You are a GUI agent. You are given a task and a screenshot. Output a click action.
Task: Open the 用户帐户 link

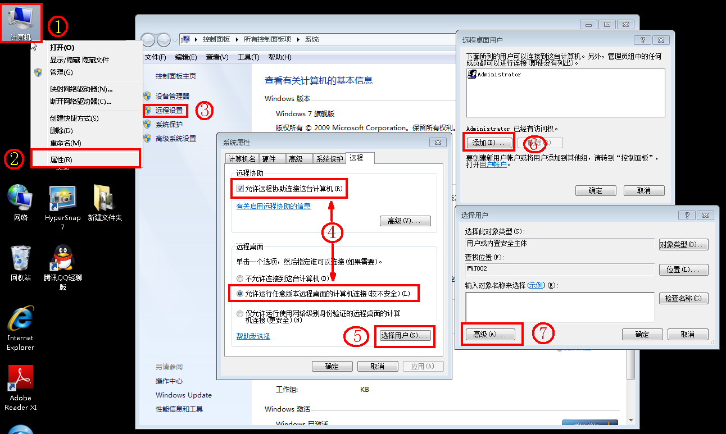pyautogui.click(x=493, y=165)
